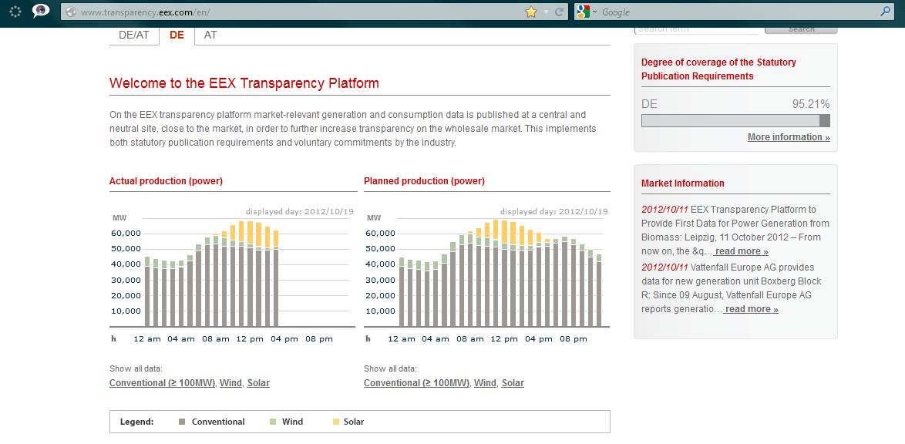Click the magnifier icon in Google search box

point(886,12)
